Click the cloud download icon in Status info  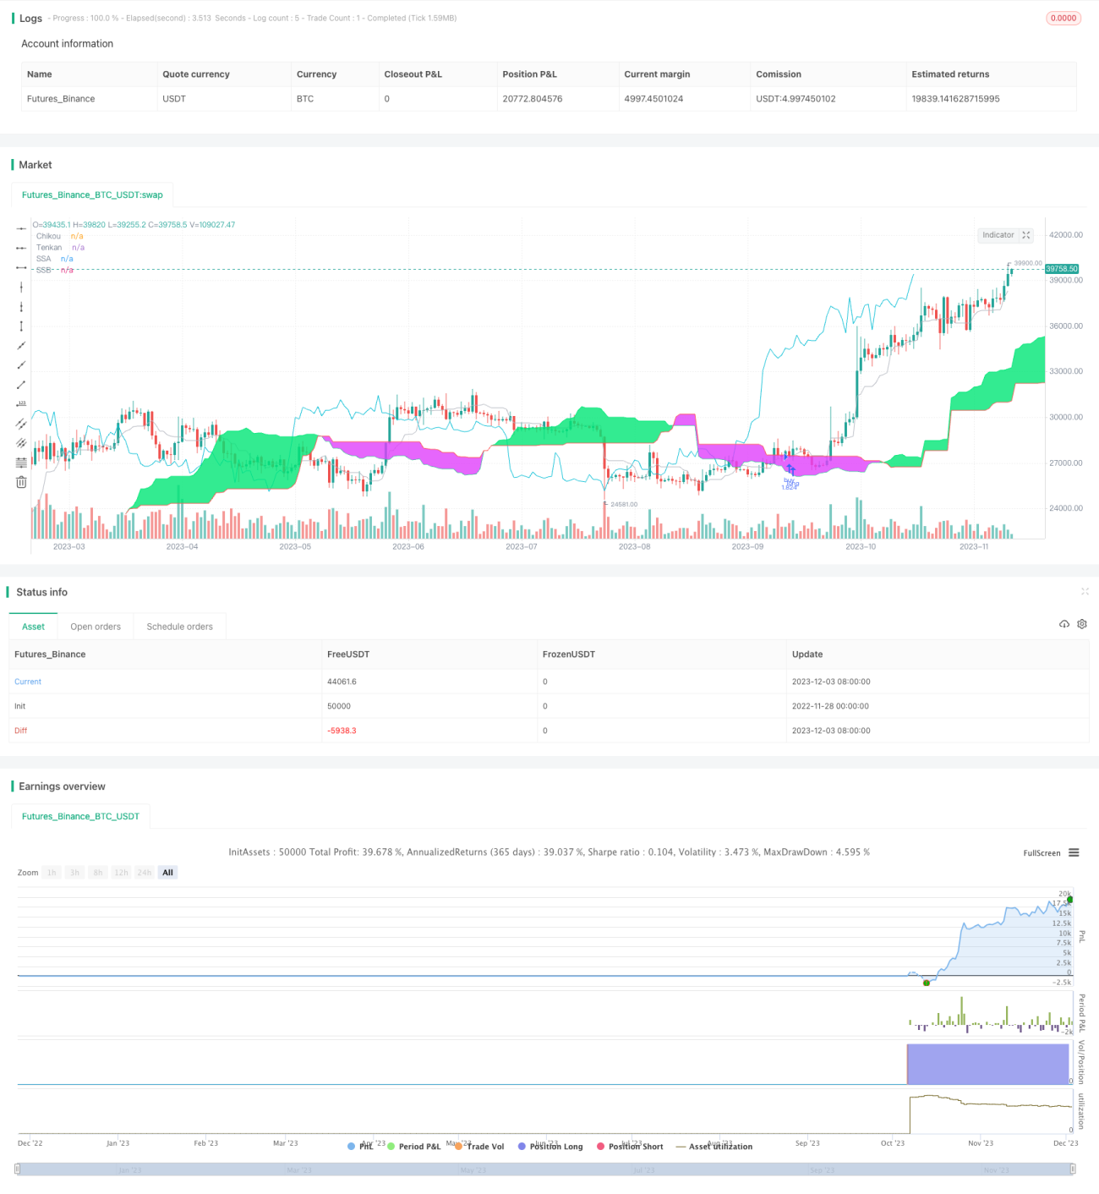pyautogui.click(x=1064, y=624)
